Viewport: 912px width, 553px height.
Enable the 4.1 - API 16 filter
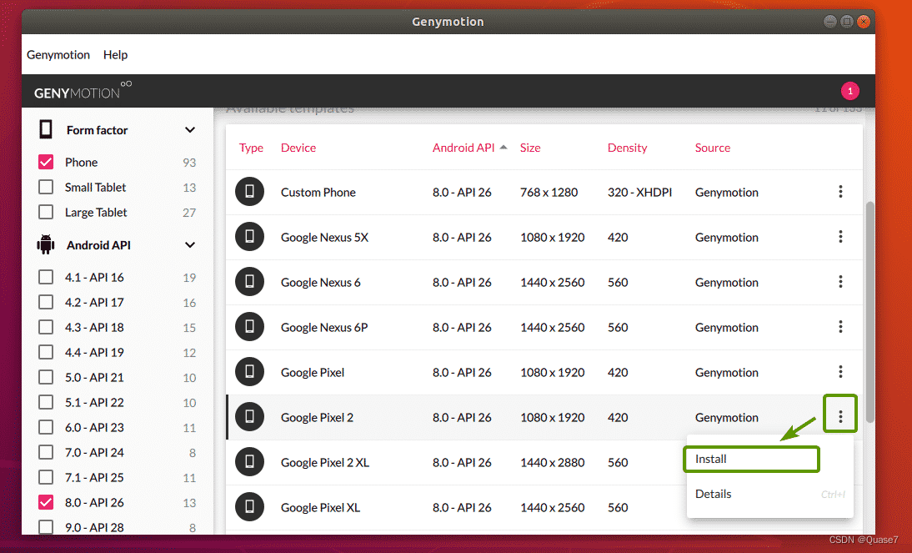click(x=46, y=277)
